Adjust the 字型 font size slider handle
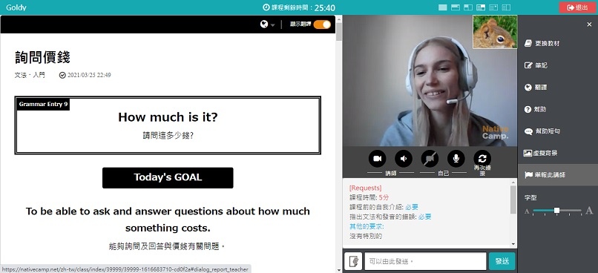Viewport: 598px width, 273px height. (x=556, y=211)
